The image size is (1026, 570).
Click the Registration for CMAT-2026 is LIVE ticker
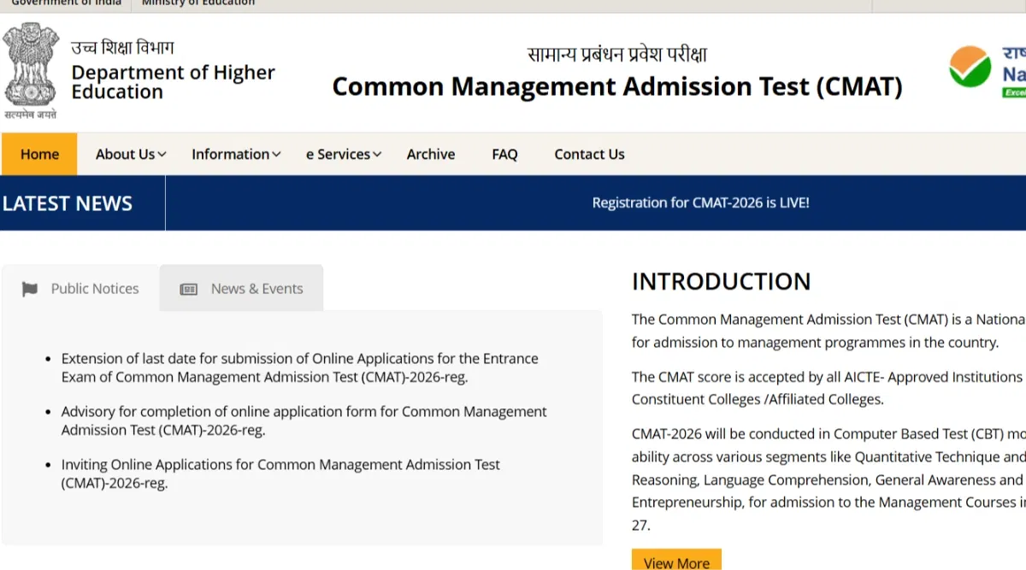(x=700, y=203)
